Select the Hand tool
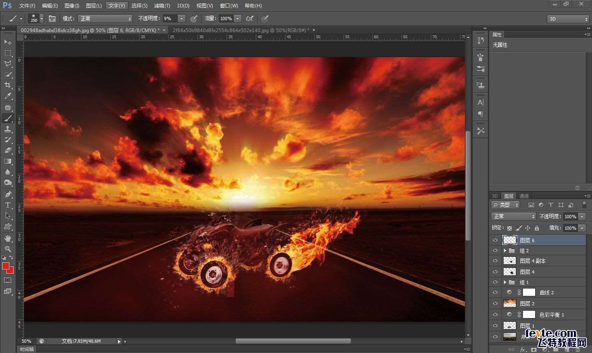This screenshot has height=353, width=592. pos(8,238)
